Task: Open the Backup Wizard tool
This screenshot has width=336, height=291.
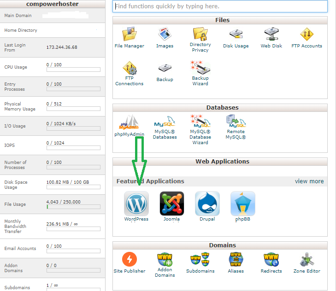Action: tap(200, 68)
